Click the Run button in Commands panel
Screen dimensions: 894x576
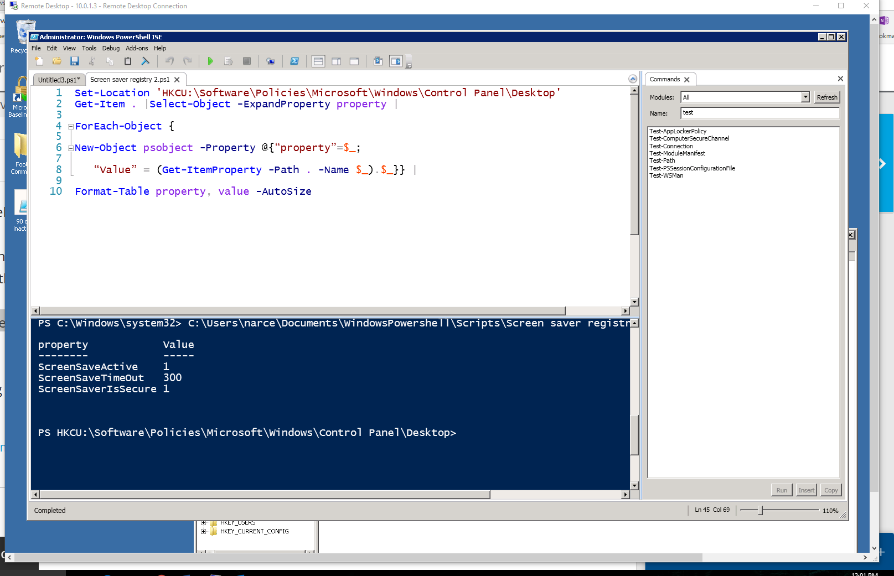782,490
